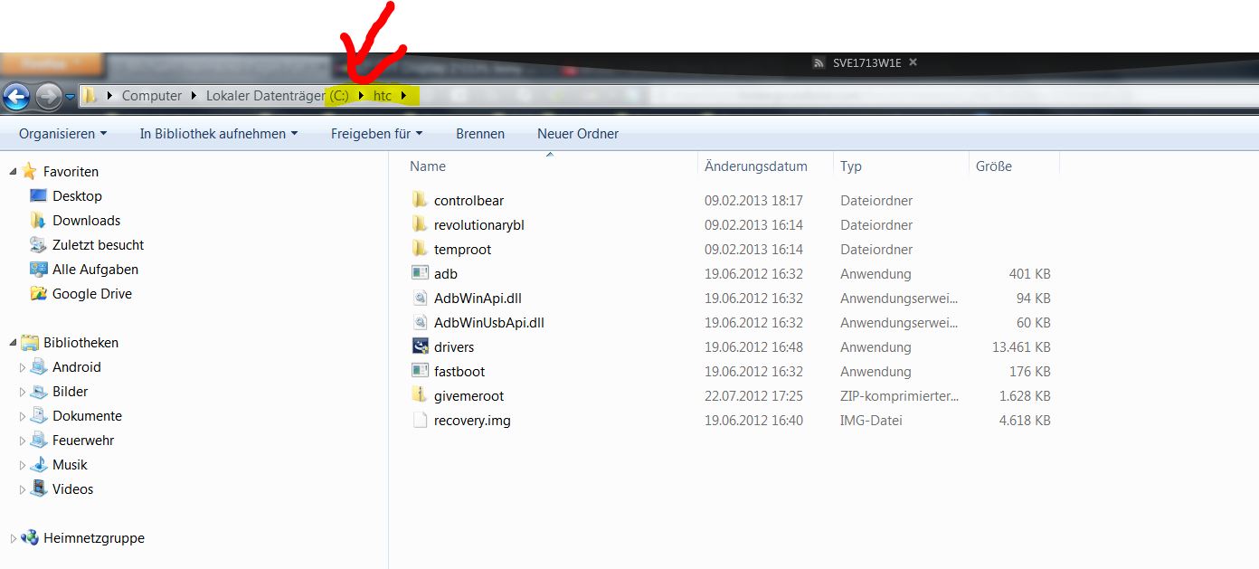Collapse the Bibliotheken tree section
1259x569 pixels.
pos(13,343)
